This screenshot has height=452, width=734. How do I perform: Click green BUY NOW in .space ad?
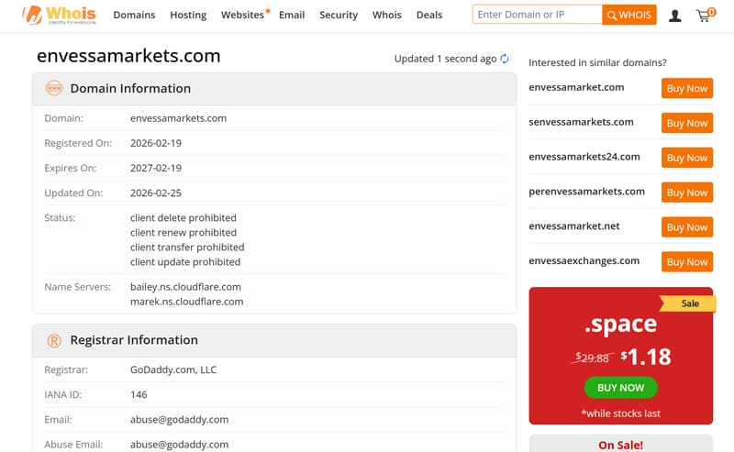click(621, 388)
